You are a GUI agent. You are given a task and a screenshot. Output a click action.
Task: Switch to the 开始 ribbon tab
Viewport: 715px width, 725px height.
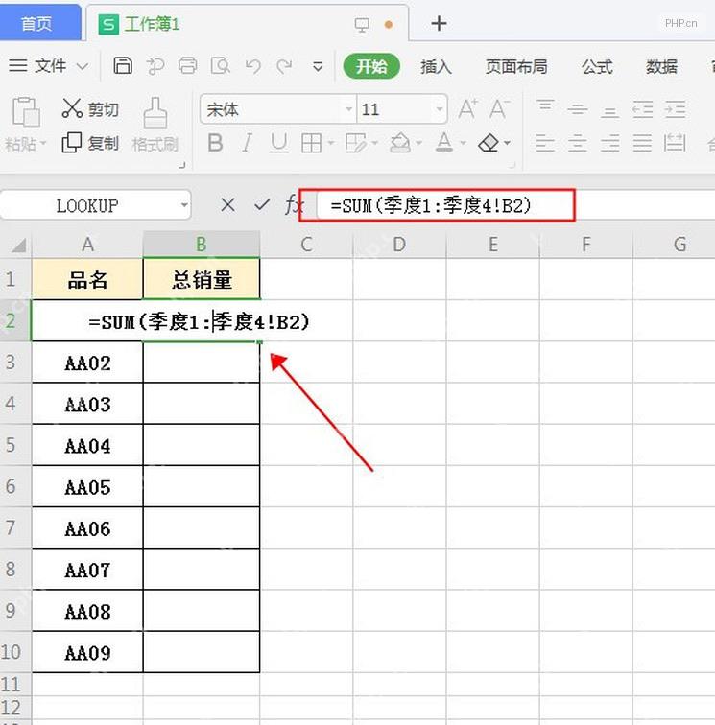pos(371,66)
